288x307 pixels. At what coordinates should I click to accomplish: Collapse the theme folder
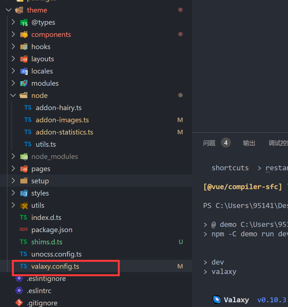point(8,10)
